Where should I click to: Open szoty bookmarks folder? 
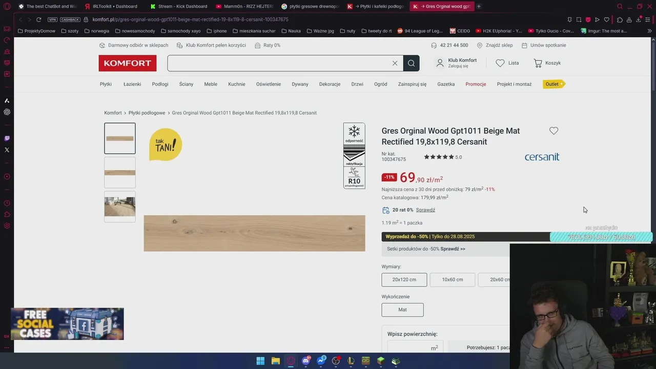(x=70, y=31)
